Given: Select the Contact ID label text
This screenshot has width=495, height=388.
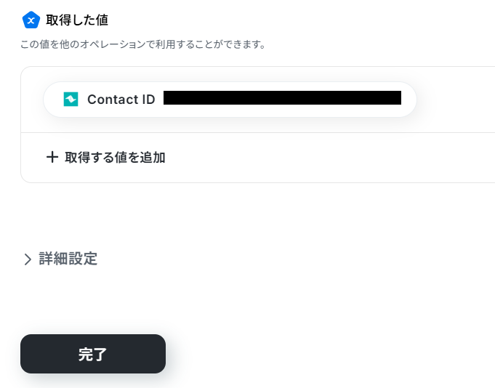Looking at the screenshot, I should (x=121, y=100).
